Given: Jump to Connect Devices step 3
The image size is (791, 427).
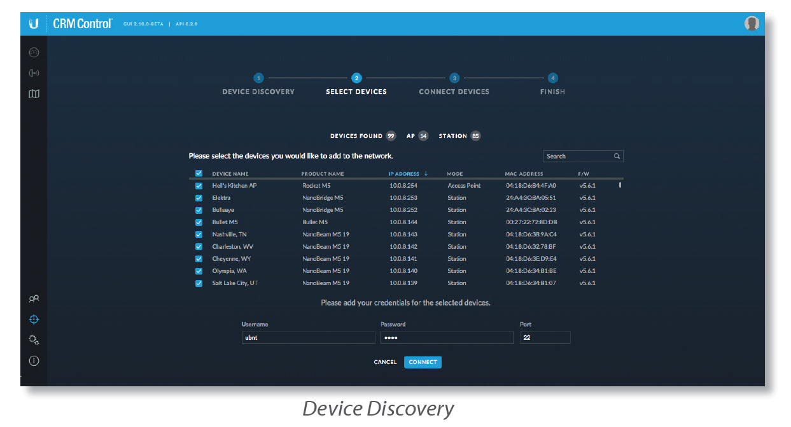Looking at the screenshot, I should [454, 78].
